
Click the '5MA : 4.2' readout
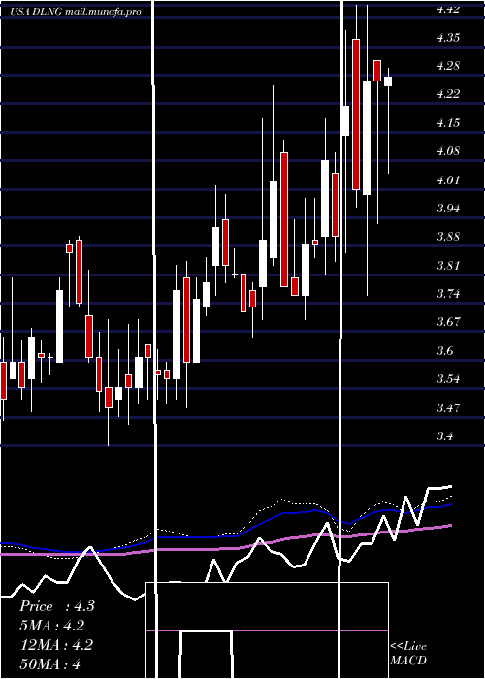(52, 626)
